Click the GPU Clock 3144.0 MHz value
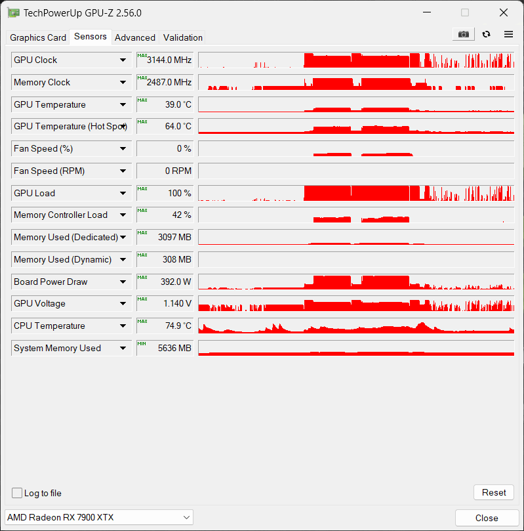This screenshot has height=531, width=524. click(165, 60)
